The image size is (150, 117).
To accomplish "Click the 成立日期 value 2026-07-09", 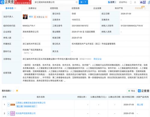I will [126, 14].
